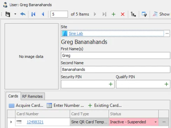Click the Site field ellipsis button

pyautogui.click(x=167, y=34)
